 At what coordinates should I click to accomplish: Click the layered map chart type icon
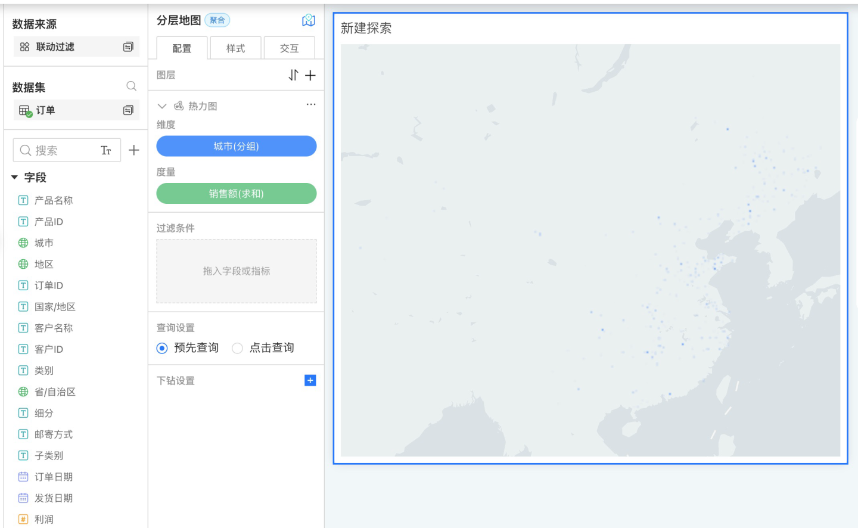click(309, 21)
